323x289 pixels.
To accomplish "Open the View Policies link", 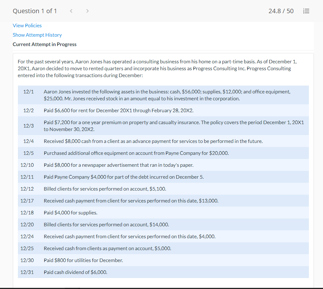I will tap(27, 25).
